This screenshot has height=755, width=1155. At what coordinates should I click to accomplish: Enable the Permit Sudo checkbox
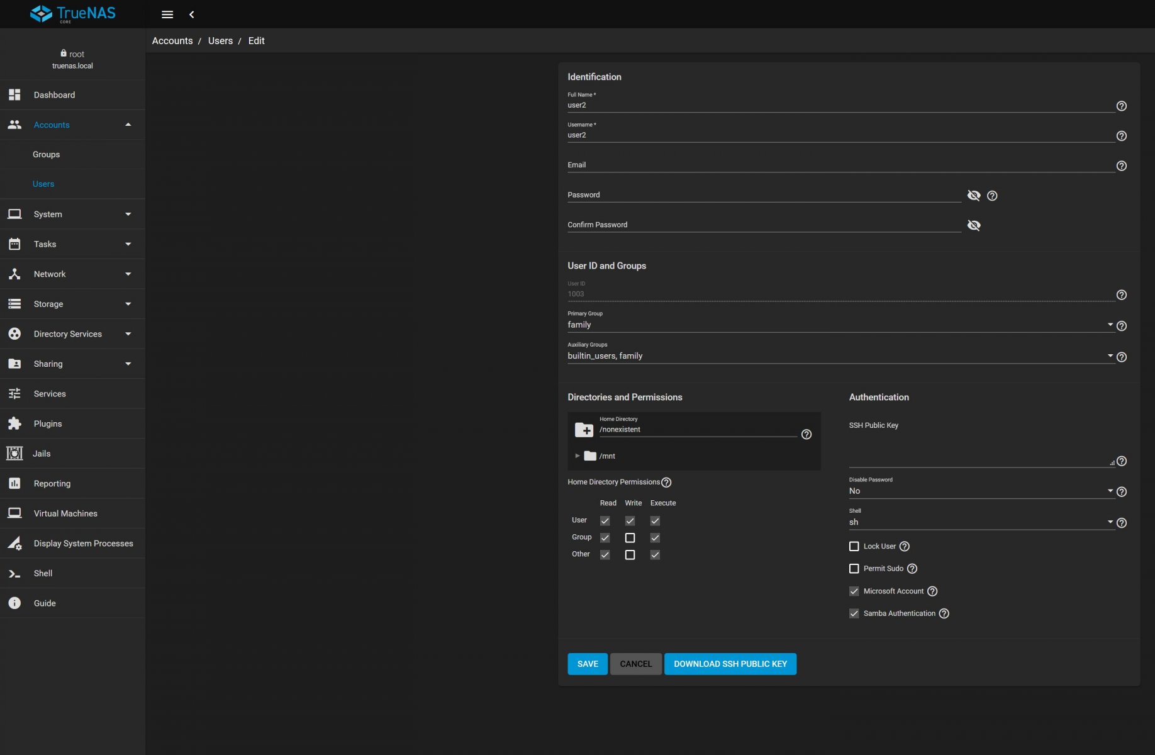pos(854,569)
